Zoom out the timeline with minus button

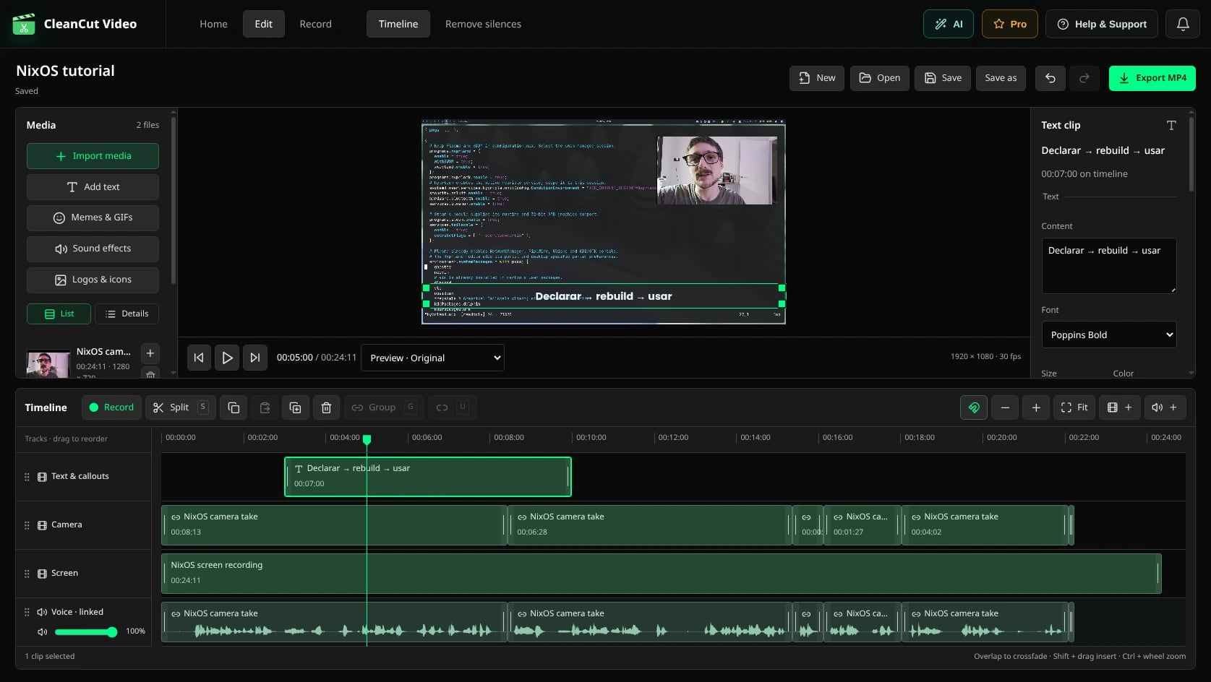coord(1005,407)
